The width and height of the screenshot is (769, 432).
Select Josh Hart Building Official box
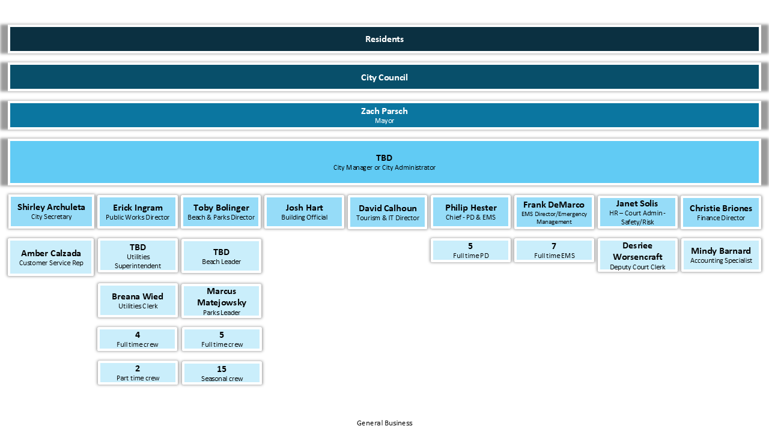[x=304, y=212]
